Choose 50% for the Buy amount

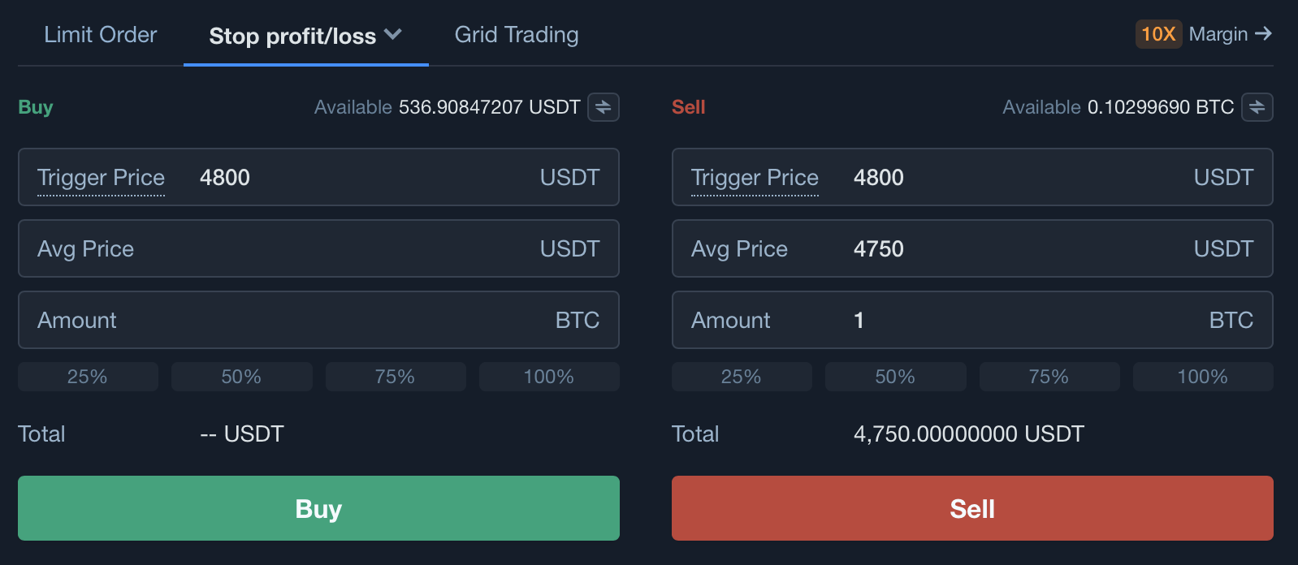pyautogui.click(x=241, y=377)
